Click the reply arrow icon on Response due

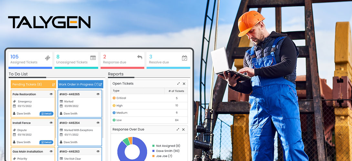click(x=140, y=57)
